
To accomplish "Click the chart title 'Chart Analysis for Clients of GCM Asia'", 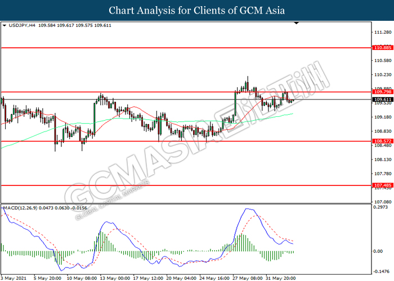I will click(x=196, y=11).
